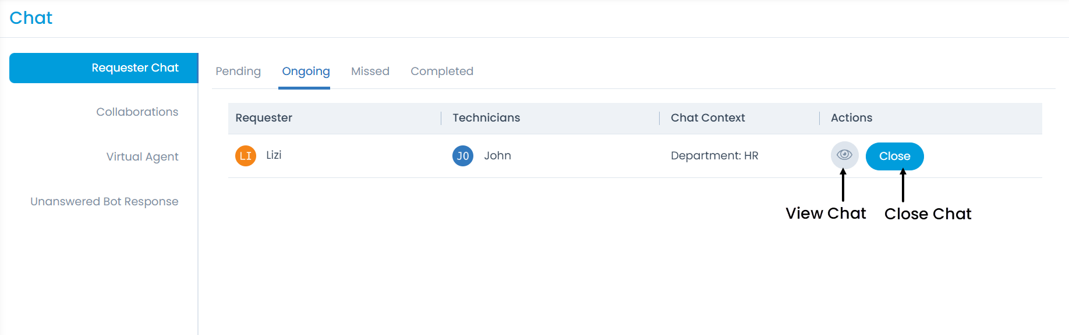Click the Technicians column header
The height and width of the screenshot is (335, 1069).
click(x=486, y=118)
